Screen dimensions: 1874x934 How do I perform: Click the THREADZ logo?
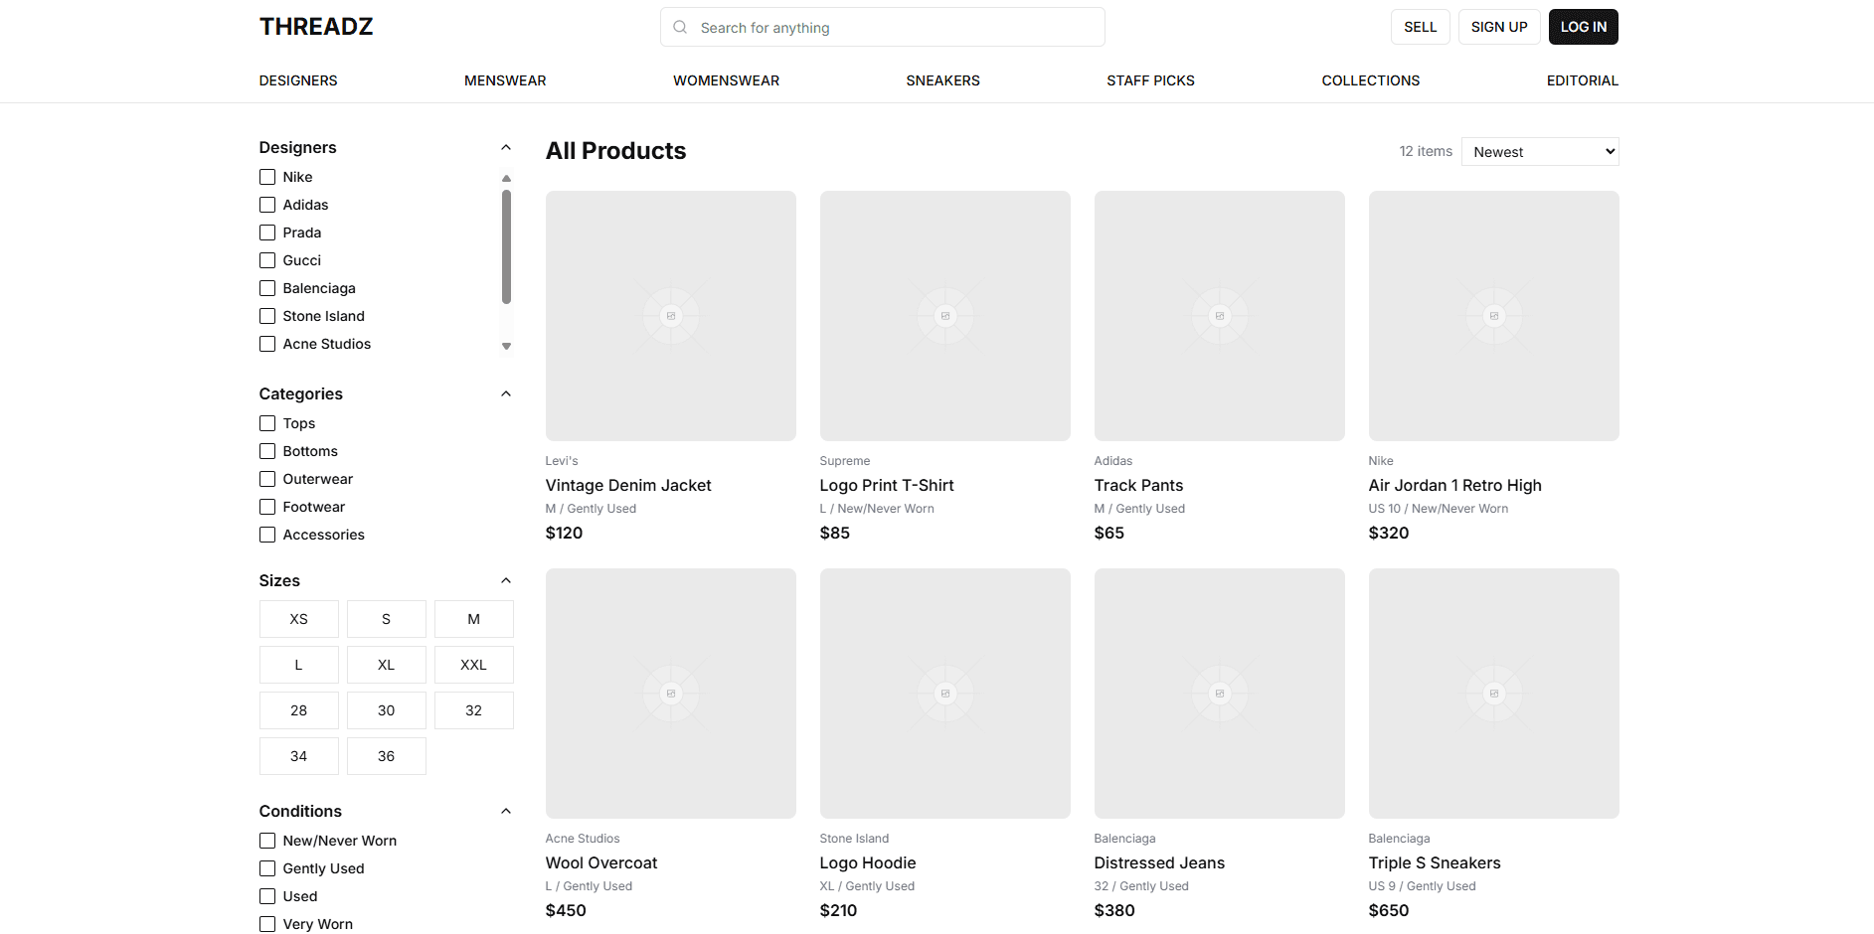coord(316,27)
